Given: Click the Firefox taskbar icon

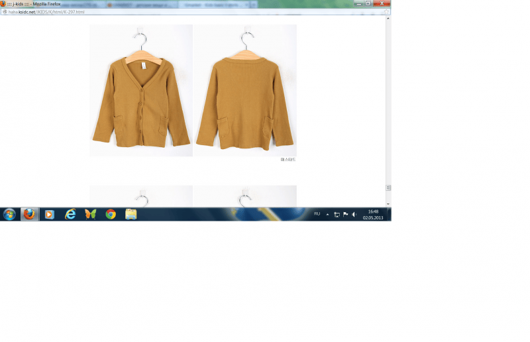Looking at the screenshot, I should 29,215.
